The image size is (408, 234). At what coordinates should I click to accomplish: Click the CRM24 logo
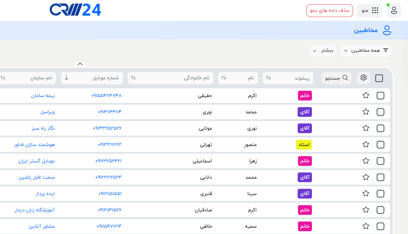[75, 10]
